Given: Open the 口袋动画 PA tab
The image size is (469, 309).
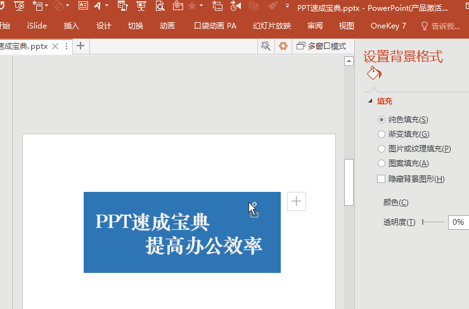Looking at the screenshot, I should [215, 26].
